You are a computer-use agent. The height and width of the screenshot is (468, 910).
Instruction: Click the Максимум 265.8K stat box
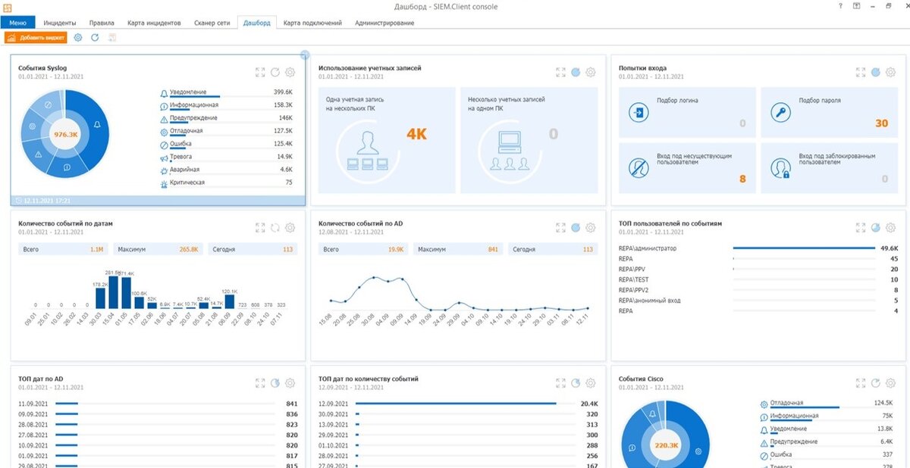[158, 249]
